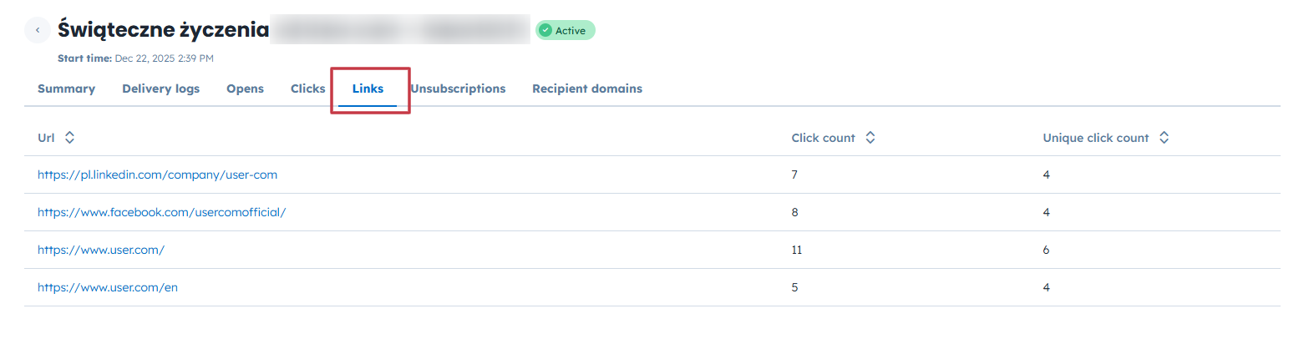Open the Summary tab
Screen dimensions: 1309x339
[x=66, y=89]
